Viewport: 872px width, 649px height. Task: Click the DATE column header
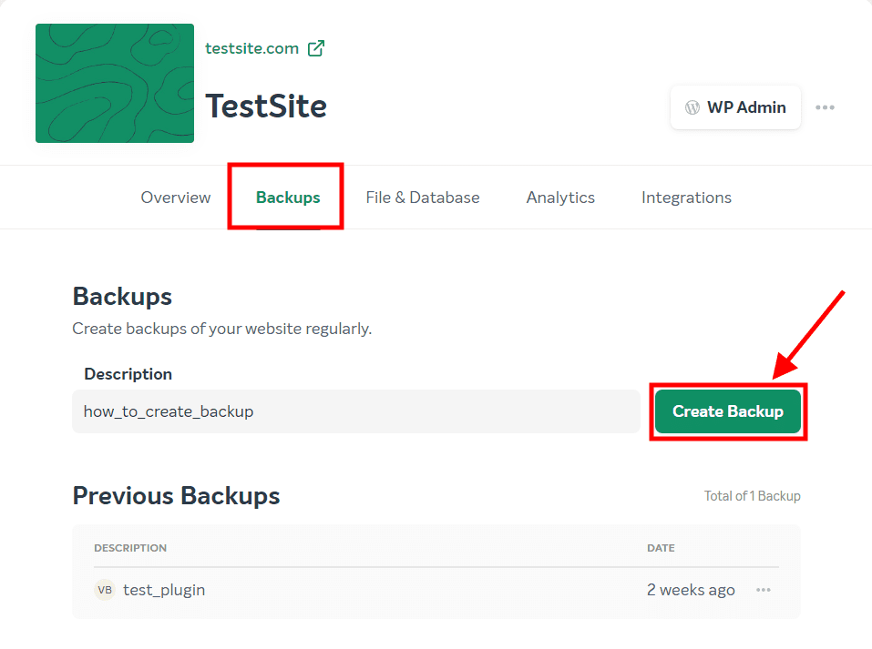tap(660, 547)
